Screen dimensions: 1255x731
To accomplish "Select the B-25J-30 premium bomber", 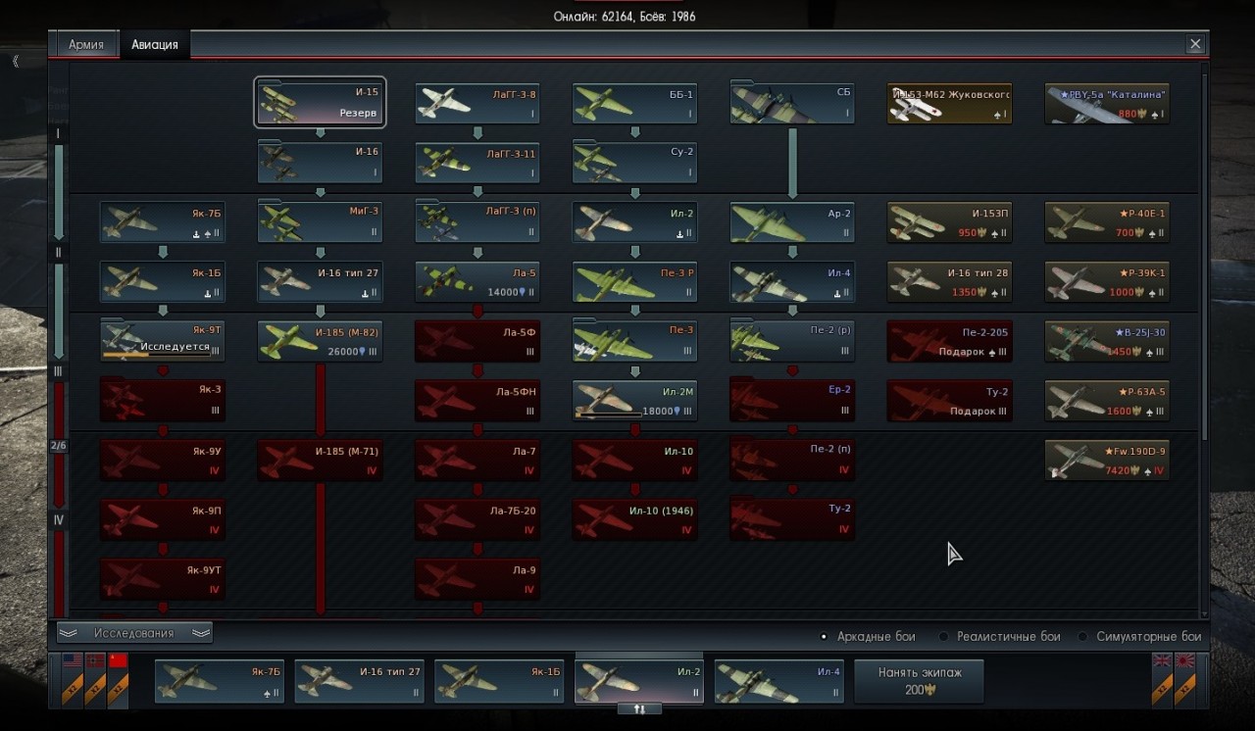I will pos(1107,341).
